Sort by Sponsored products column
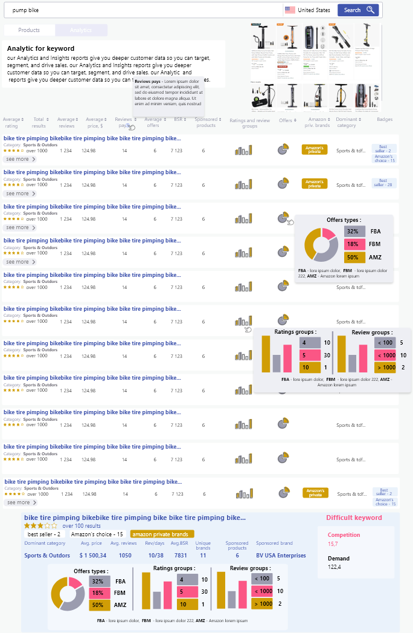 pyautogui.click(x=206, y=123)
